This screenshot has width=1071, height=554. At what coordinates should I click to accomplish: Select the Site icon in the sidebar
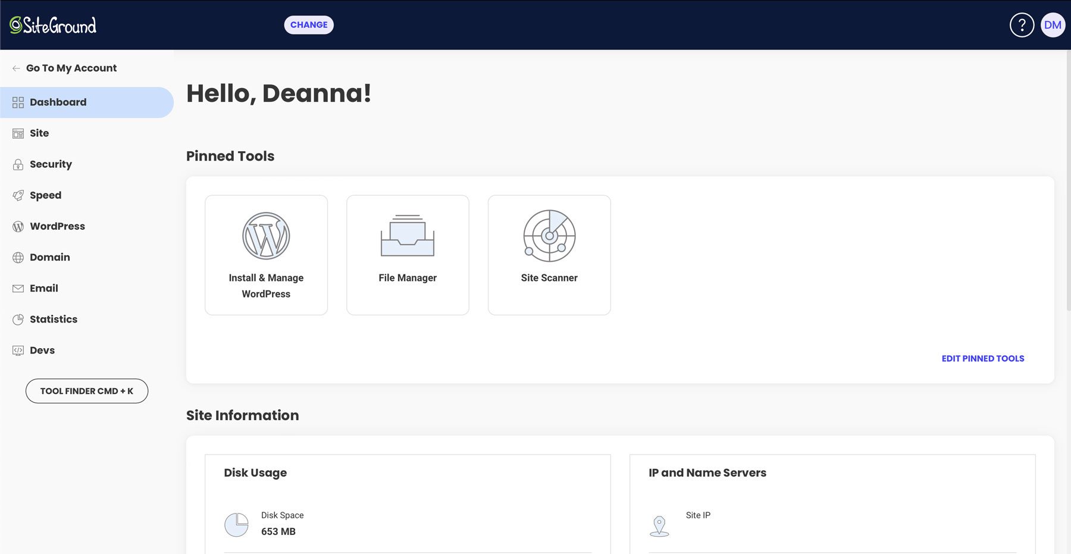pos(17,133)
